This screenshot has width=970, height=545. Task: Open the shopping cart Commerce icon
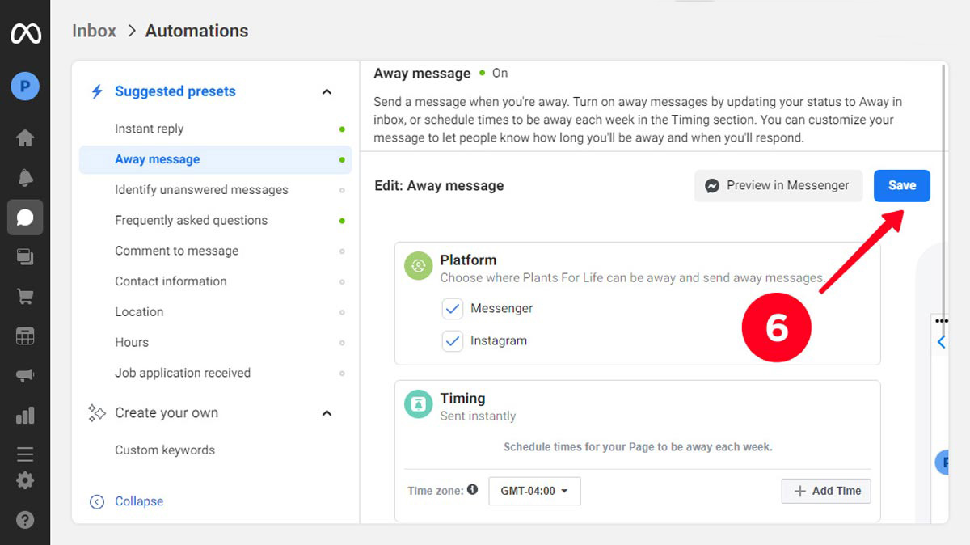(x=25, y=297)
